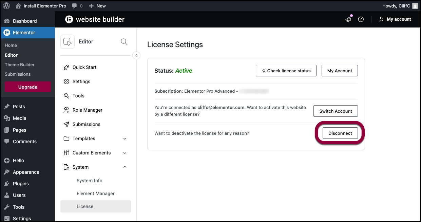The height and width of the screenshot is (222, 421).
Task: Click the Disconnect button
Action: point(340,133)
